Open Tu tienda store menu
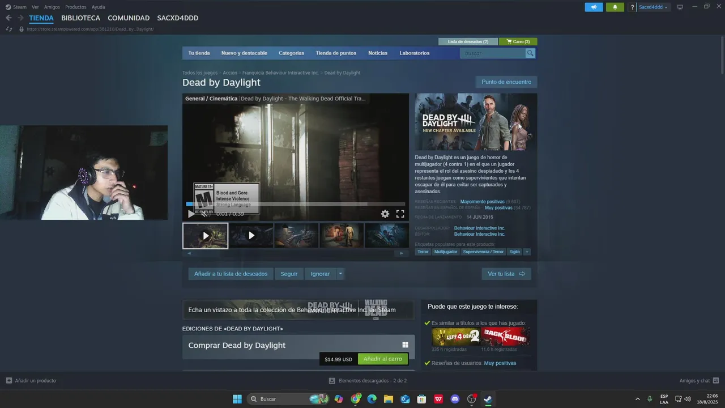725x408 pixels. [x=199, y=53]
